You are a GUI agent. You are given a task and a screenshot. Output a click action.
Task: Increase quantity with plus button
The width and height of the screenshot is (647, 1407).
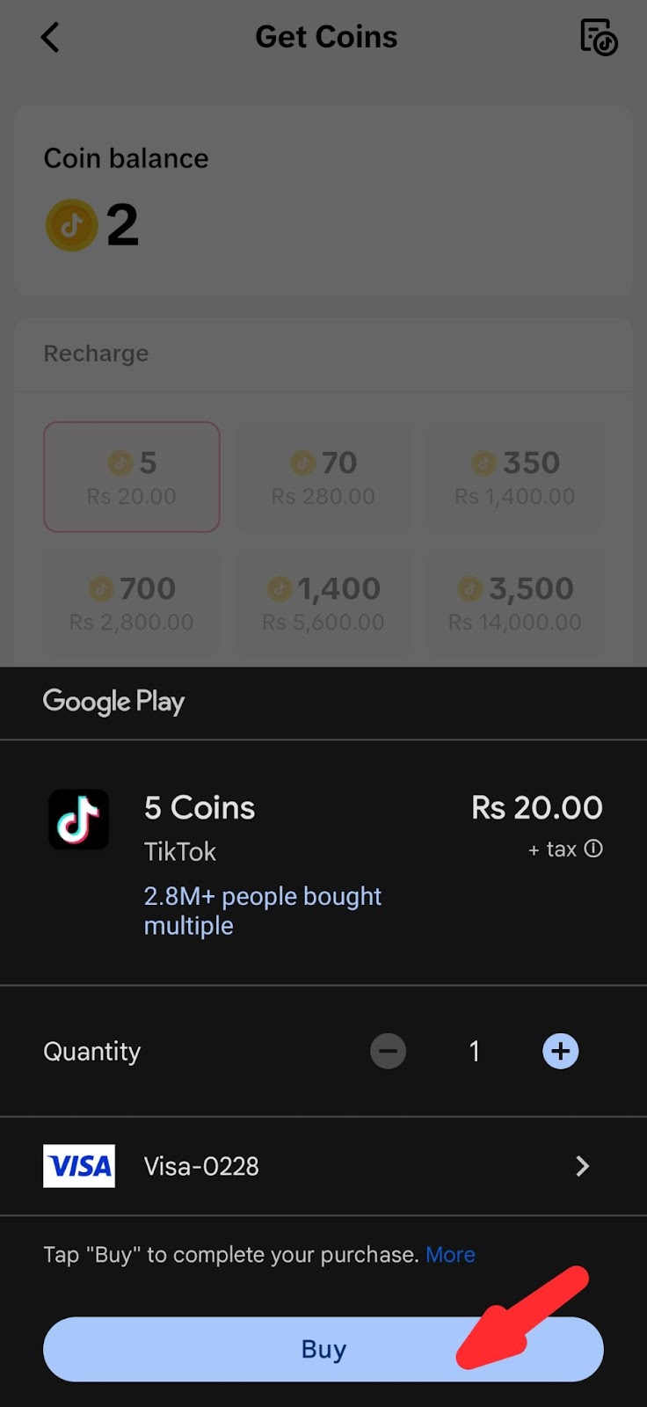click(560, 1051)
